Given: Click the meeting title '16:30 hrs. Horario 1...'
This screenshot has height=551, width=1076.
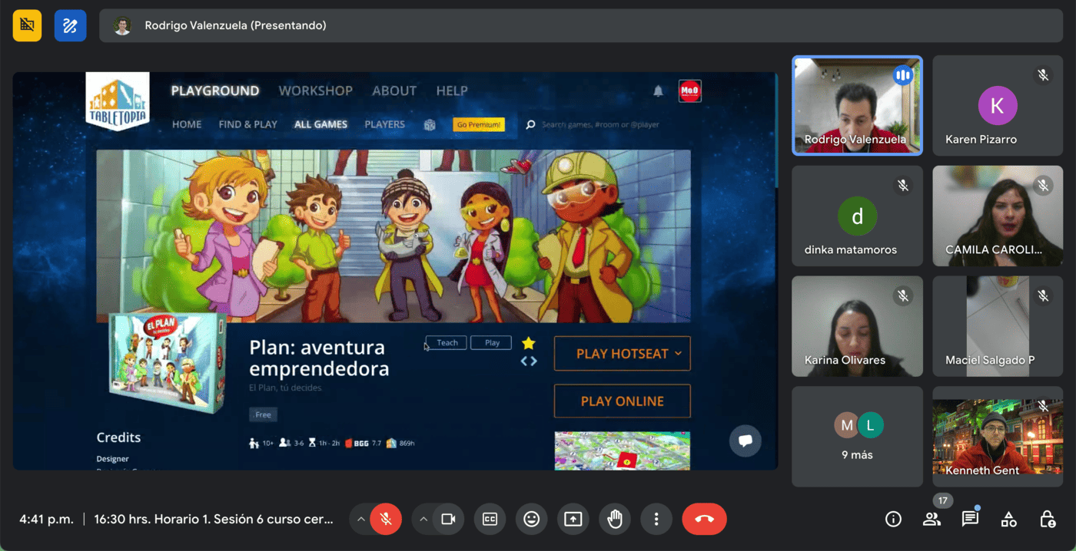Looking at the screenshot, I should click(214, 520).
